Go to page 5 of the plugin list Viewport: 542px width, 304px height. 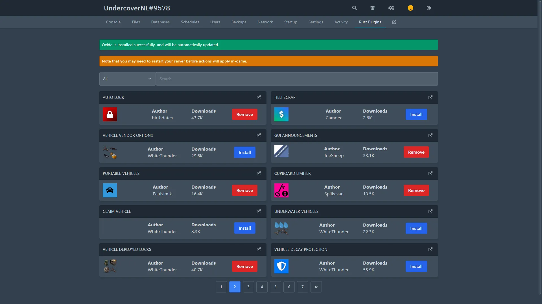275,287
